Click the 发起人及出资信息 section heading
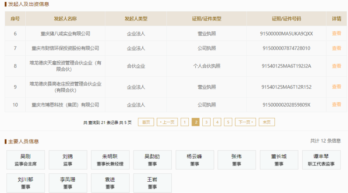Viewport: 348px width, 193px height. 28,4
